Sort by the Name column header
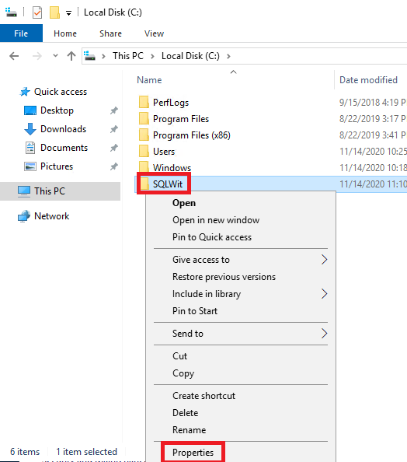The image size is (407, 462). pyautogui.click(x=149, y=80)
